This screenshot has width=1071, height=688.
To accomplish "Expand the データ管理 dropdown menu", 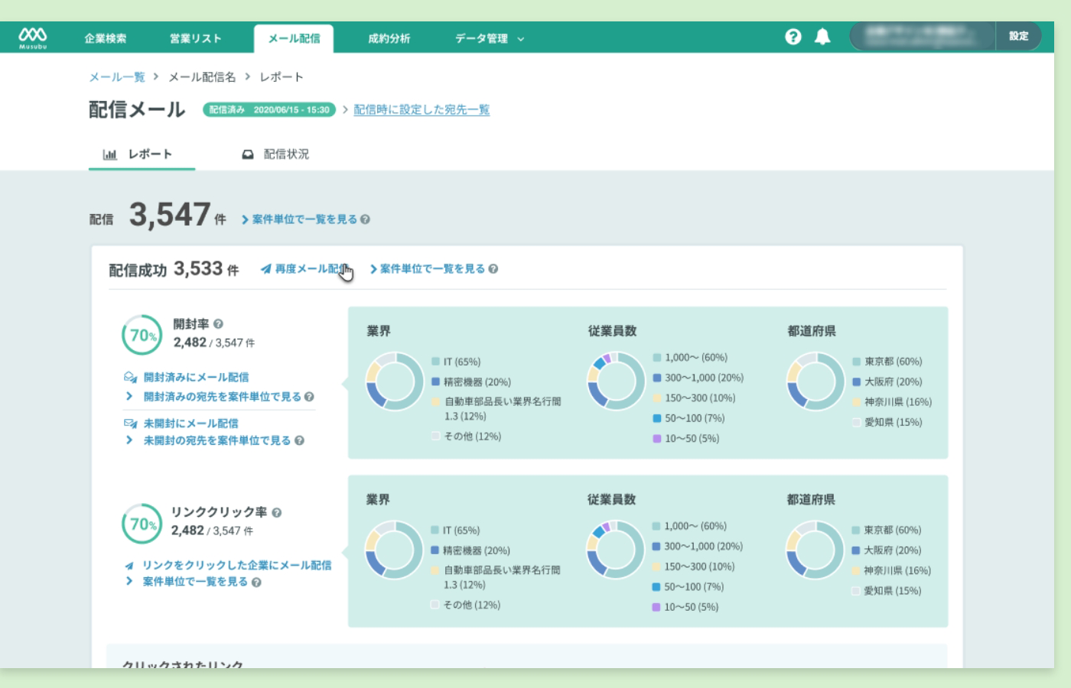I will point(490,38).
